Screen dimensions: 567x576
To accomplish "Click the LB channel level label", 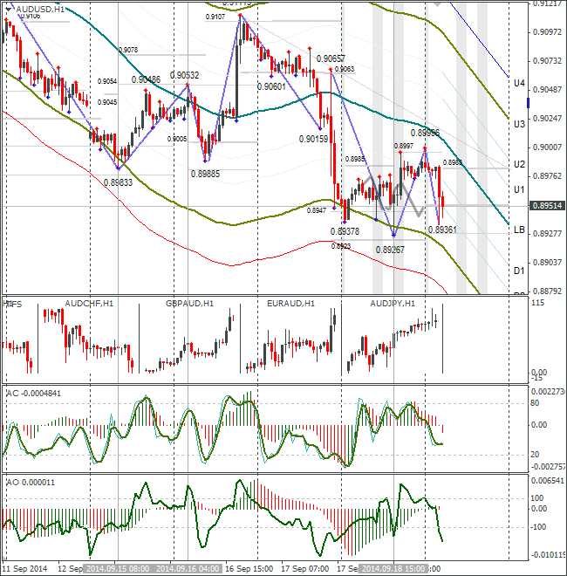I will coord(519,230).
